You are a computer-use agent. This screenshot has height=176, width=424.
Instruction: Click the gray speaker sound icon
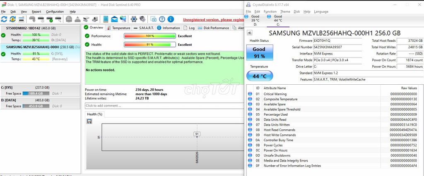pyautogui.click(x=142, y=19)
